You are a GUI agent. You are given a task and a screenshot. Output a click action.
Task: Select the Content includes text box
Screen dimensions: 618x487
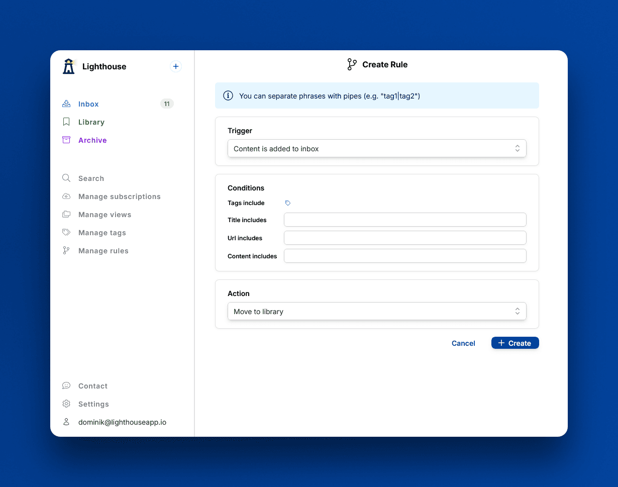click(405, 256)
